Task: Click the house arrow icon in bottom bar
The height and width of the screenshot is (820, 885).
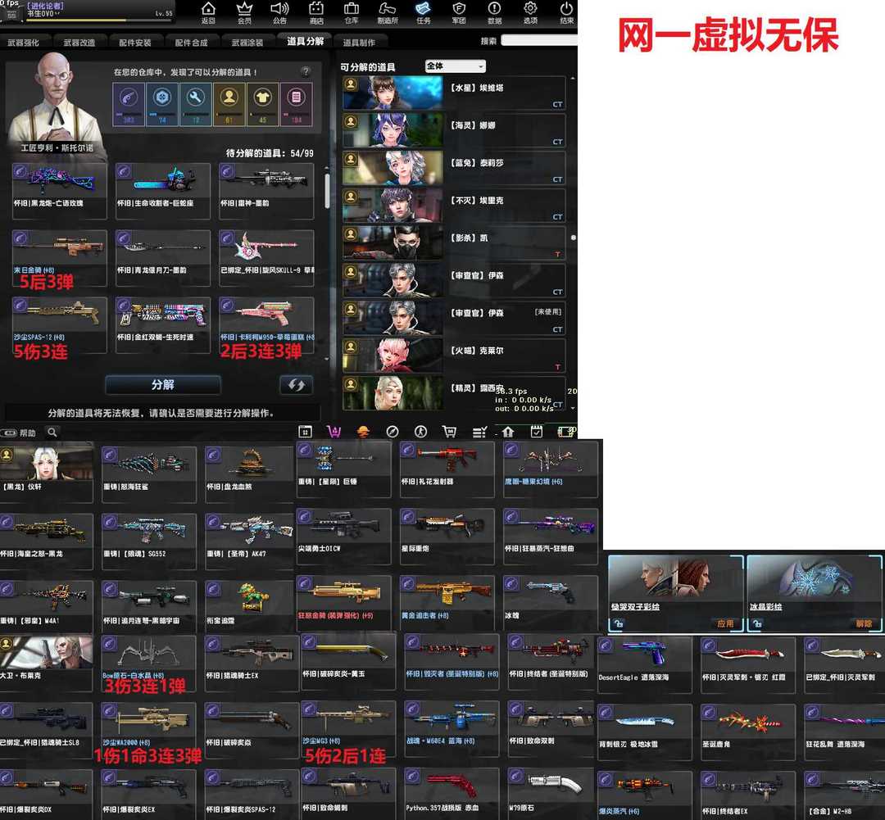Action: [x=508, y=432]
